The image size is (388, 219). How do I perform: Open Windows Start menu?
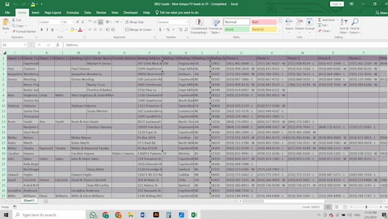[6, 215]
